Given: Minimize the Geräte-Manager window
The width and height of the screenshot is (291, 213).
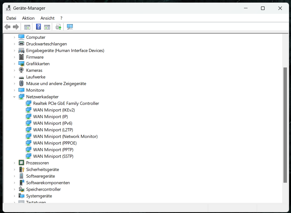Looking at the screenshot, I should pyautogui.click(x=246, y=8).
